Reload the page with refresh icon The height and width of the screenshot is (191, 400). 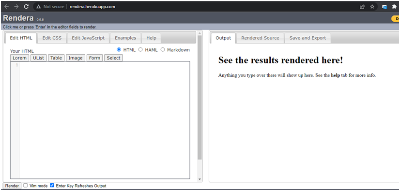pos(26,7)
